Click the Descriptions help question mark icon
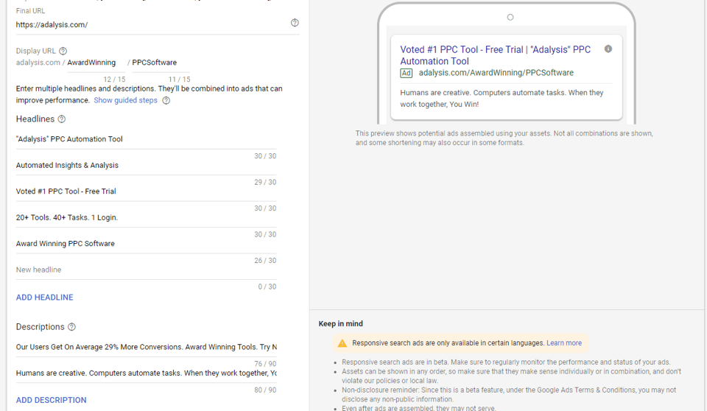Viewport: 707px width, 411px height. pyautogui.click(x=71, y=327)
